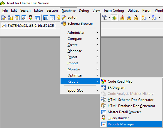Expand the Diagnose submenu
The width and height of the screenshot is (163, 128).
(80, 51)
